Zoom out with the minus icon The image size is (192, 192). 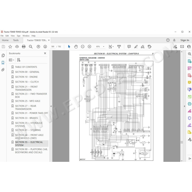[83, 47]
